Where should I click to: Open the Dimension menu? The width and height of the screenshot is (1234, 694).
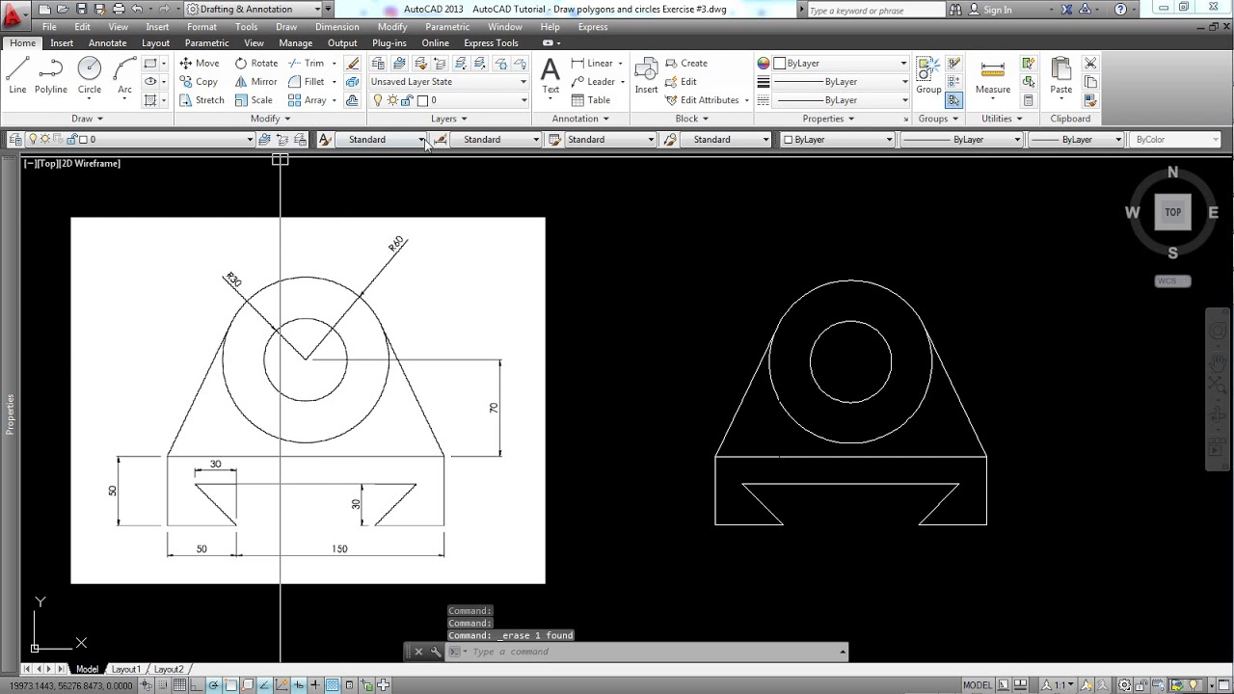click(x=336, y=27)
